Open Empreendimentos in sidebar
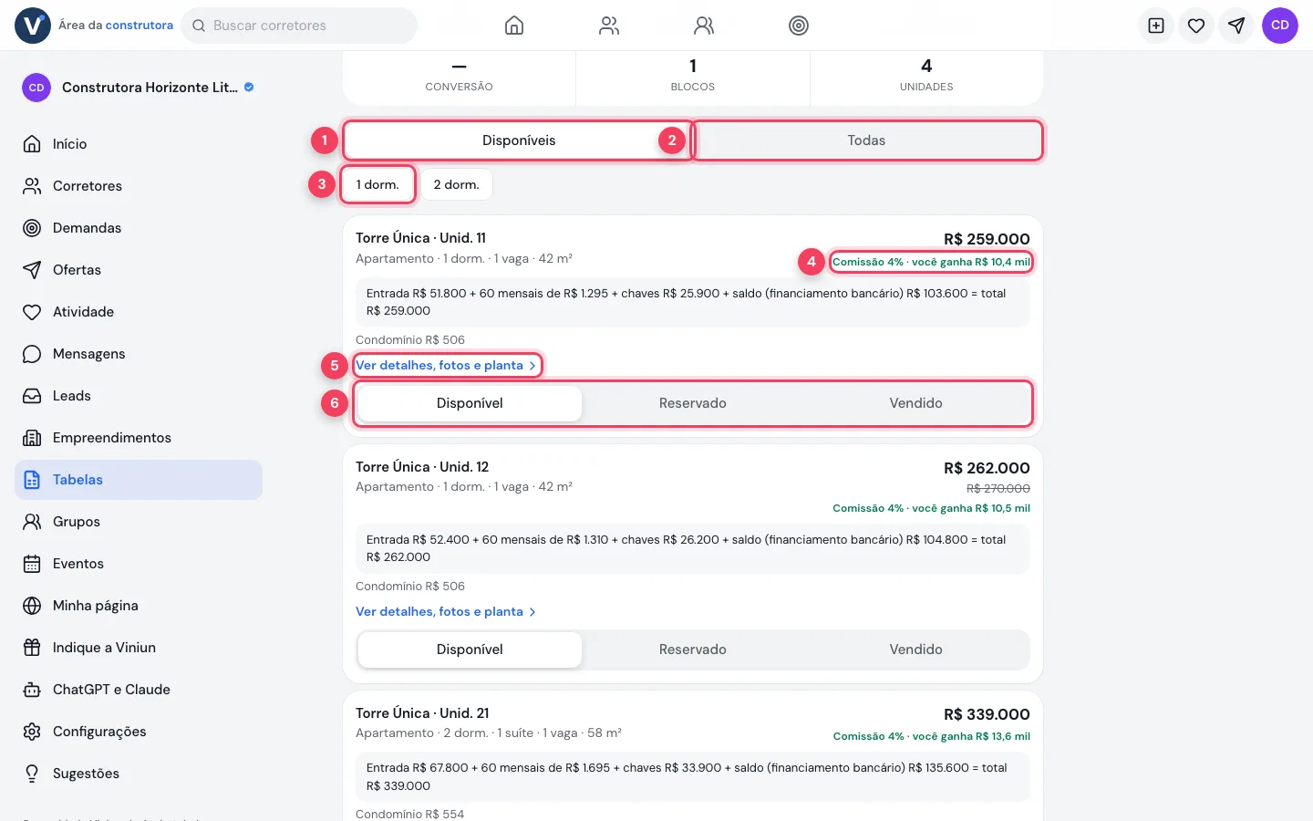The height and width of the screenshot is (821, 1313). point(139,438)
